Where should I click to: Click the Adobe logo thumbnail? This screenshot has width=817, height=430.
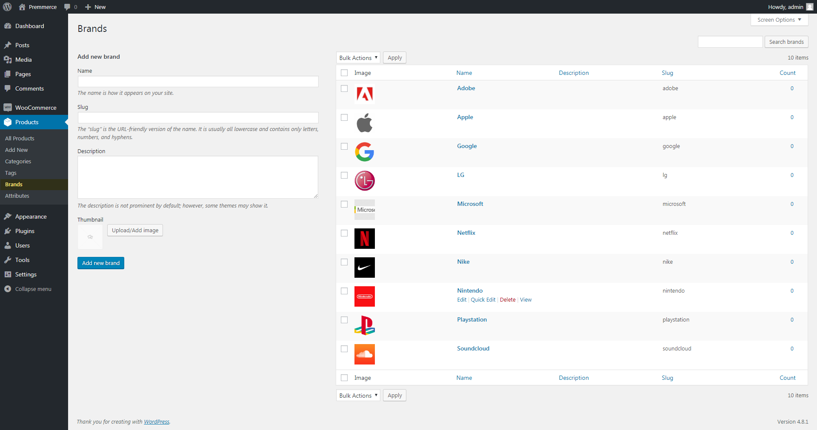365,94
